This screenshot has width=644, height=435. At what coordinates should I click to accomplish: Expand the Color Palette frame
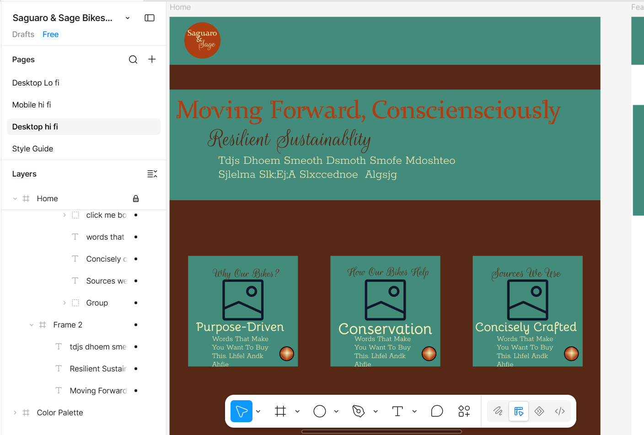(x=15, y=413)
